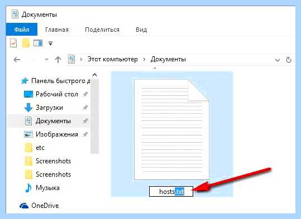This screenshot has width=301, height=219.
Task: Click the New folder icon in quick access toolbar
Action: (26, 43)
